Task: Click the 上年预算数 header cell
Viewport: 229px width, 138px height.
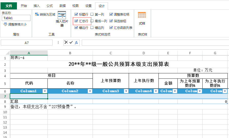Action: (x=111, y=81)
